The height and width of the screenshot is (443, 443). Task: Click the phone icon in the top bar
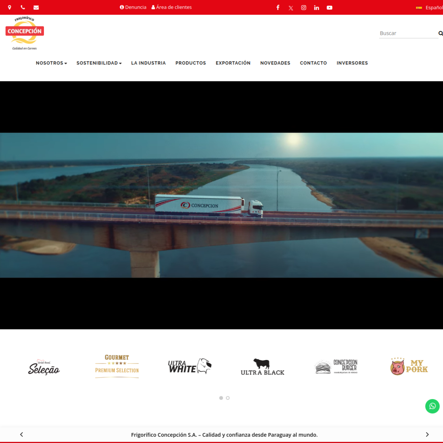pos(23,7)
